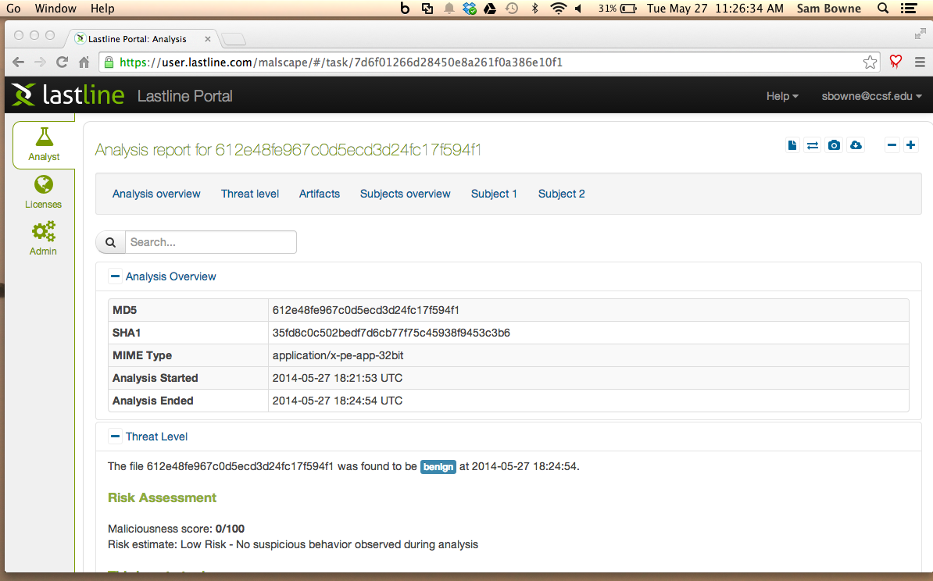Open the macOS Help menu
The width and height of the screenshot is (933, 581).
click(x=102, y=9)
